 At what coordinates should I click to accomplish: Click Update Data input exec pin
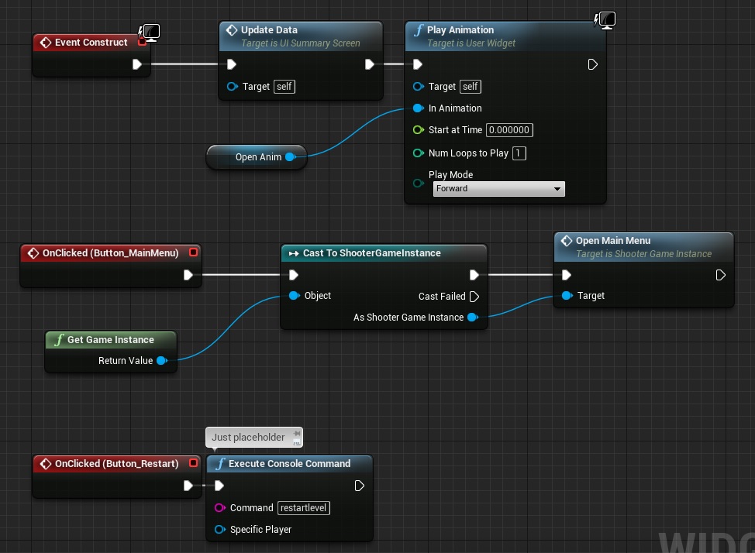coord(231,64)
